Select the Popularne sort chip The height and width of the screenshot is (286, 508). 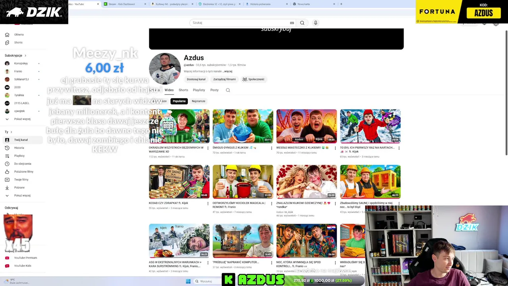(x=179, y=101)
